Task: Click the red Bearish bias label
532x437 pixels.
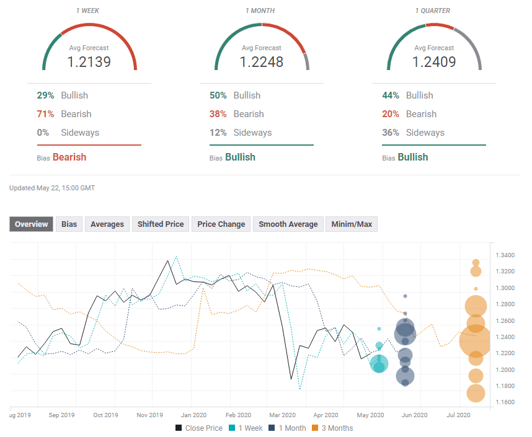Action: [69, 157]
